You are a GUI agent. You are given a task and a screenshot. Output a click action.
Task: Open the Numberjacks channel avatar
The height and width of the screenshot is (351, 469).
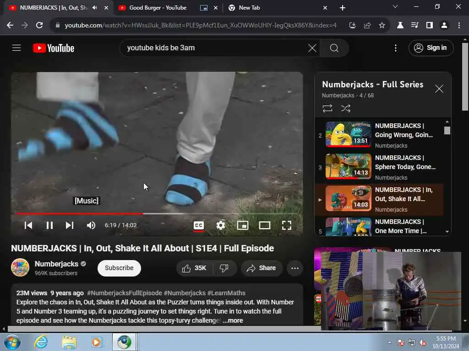(20, 267)
